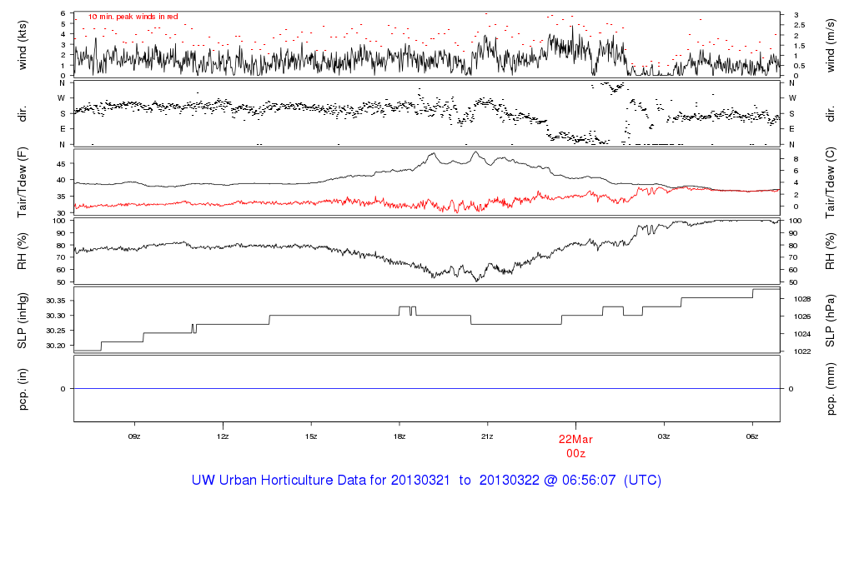
Task: Click the "30.35" pressure tick value
Action: 56,301
